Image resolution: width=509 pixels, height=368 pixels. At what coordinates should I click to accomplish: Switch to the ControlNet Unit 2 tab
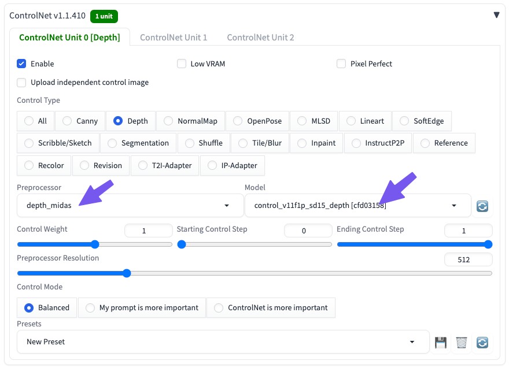(260, 38)
